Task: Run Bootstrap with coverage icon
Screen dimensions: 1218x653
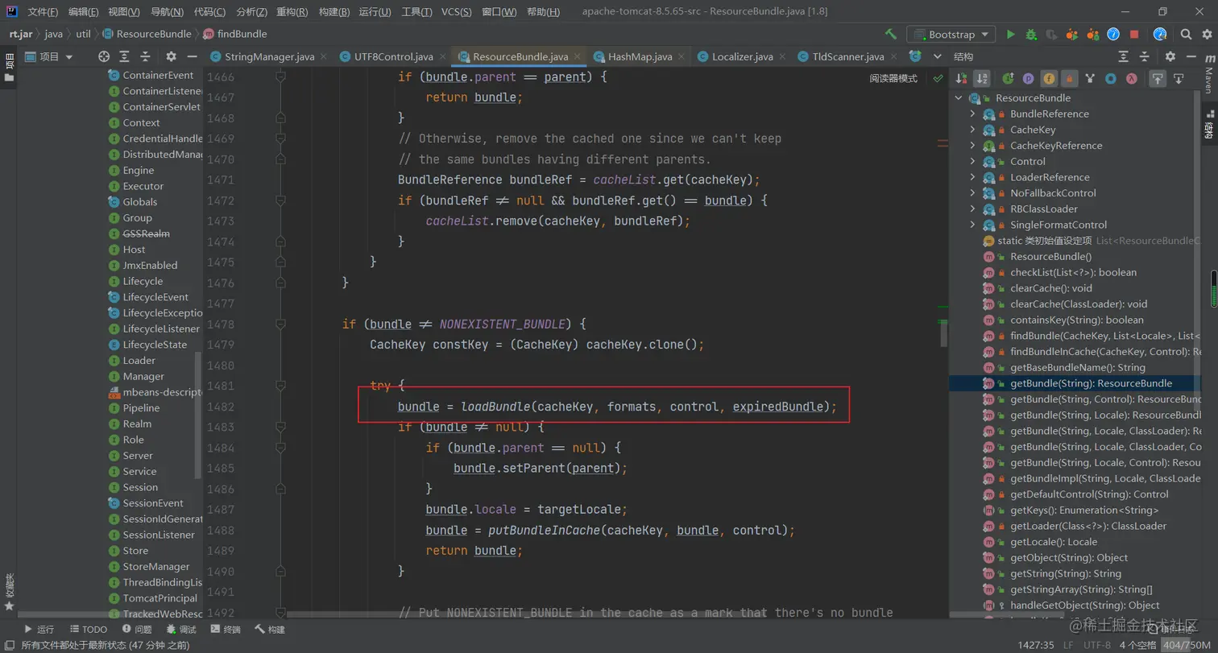Action: click(x=1051, y=34)
